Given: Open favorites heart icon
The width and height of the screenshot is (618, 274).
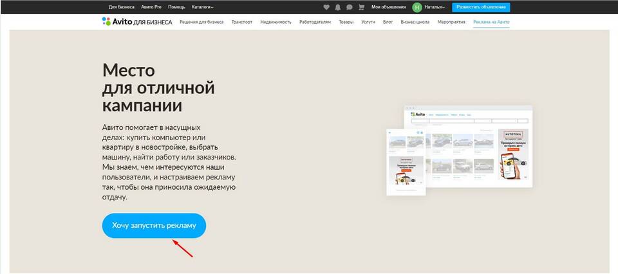Looking at the screenshot, I should tap(326, 7).
